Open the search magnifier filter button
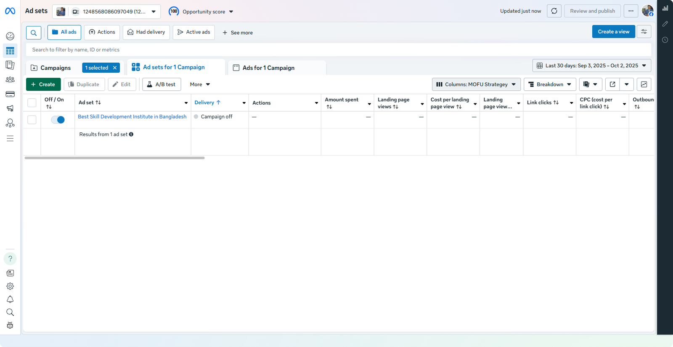Screen dimensions: 673x347 coord(34,32)
